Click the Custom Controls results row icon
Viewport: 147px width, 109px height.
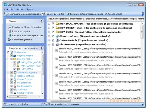tap(57, 40)
